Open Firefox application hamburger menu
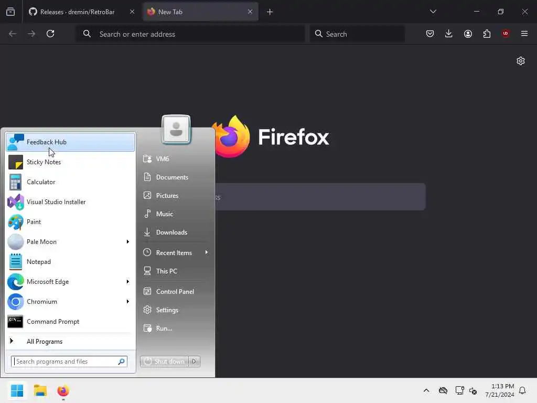 click(x=524, y=34)
